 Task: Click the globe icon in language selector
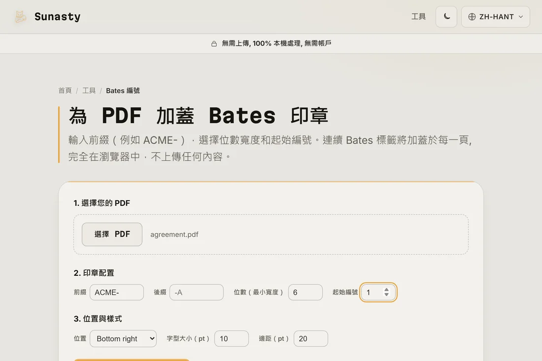pyautogui.click(x=472, y=17)
